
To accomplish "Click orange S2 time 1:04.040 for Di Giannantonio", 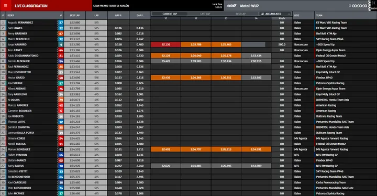I will point(196,55).
